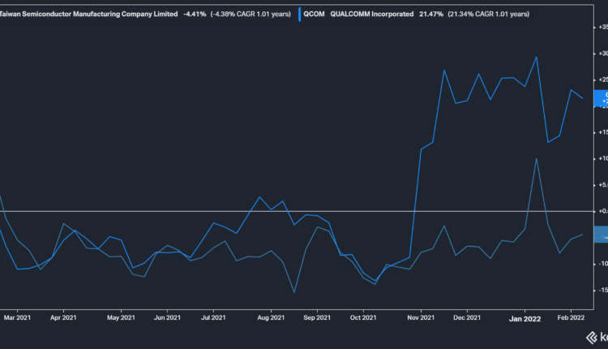Click the QCOM 21.34% CAGR text
The image size is (608, 349).
pyautogui.click(x=485, y=14)
